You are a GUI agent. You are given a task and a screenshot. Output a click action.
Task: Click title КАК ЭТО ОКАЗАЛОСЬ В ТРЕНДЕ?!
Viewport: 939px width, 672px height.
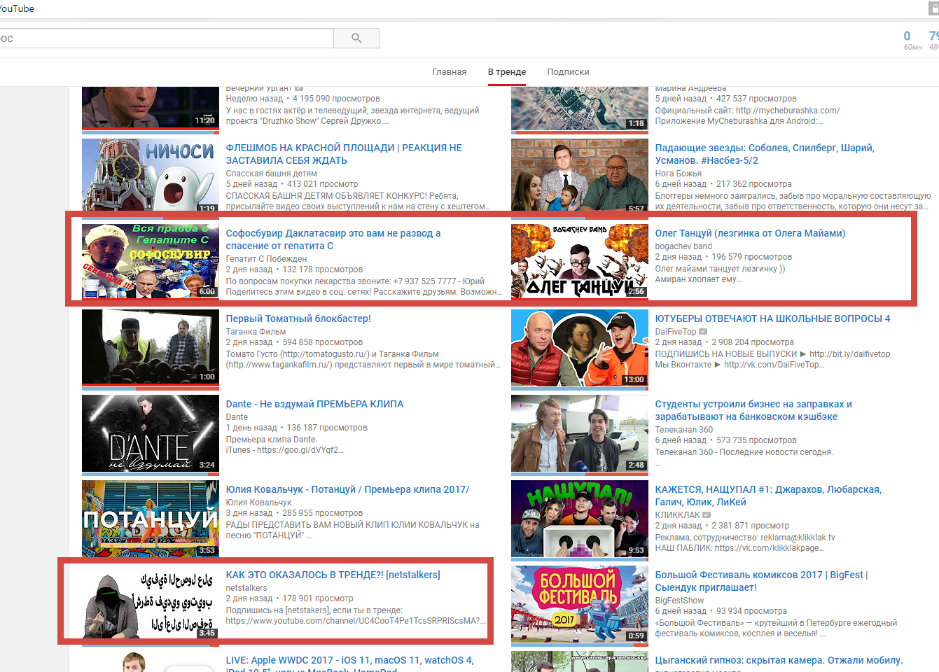(333, 575)
